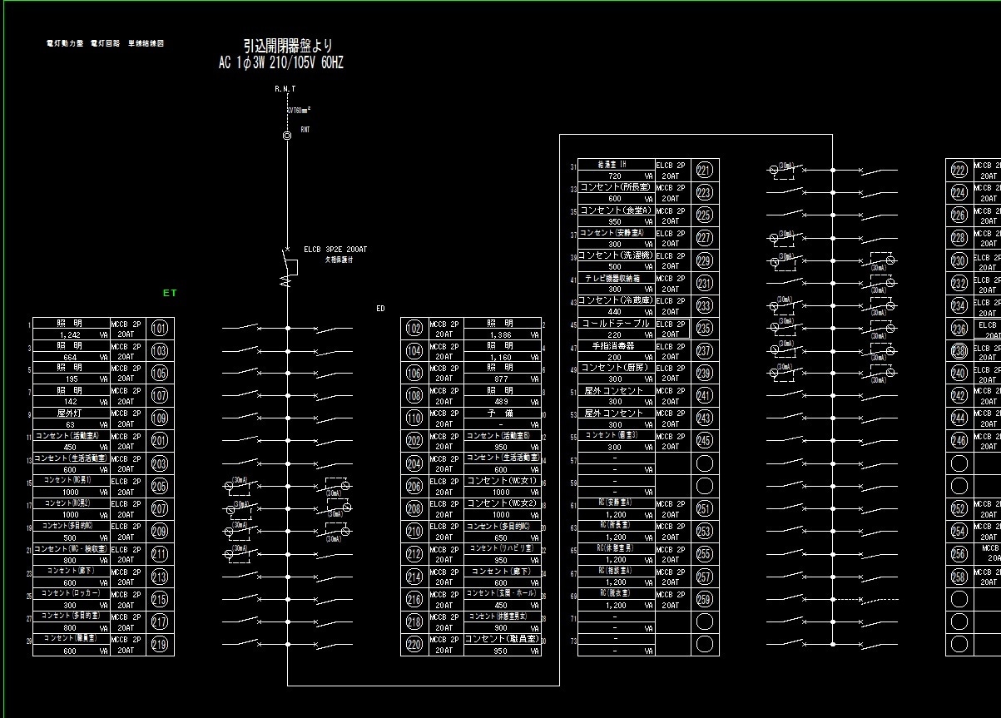The image size is (1001, 718).
Task: Click circuit number circle 103
Action: 160,351
